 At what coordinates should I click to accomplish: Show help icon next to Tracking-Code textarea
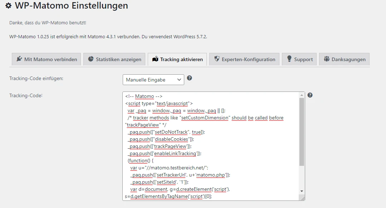[310, 95]
